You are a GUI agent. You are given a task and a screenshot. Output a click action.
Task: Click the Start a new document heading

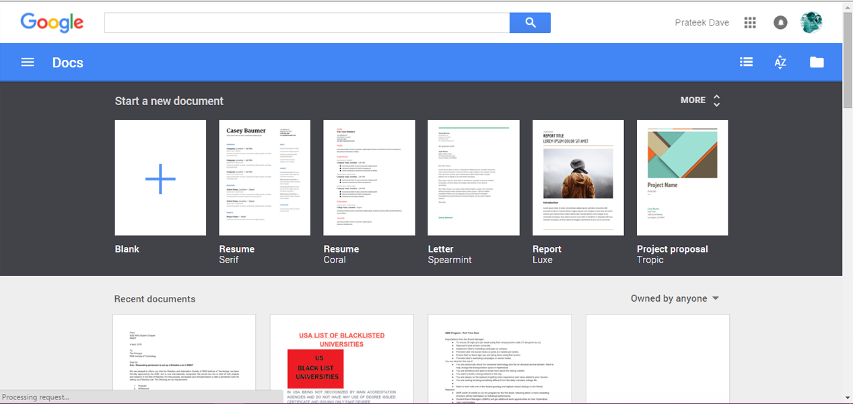[x=169, y=101]
